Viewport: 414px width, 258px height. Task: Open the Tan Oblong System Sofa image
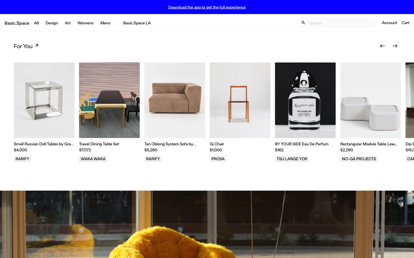coord(175,100)
